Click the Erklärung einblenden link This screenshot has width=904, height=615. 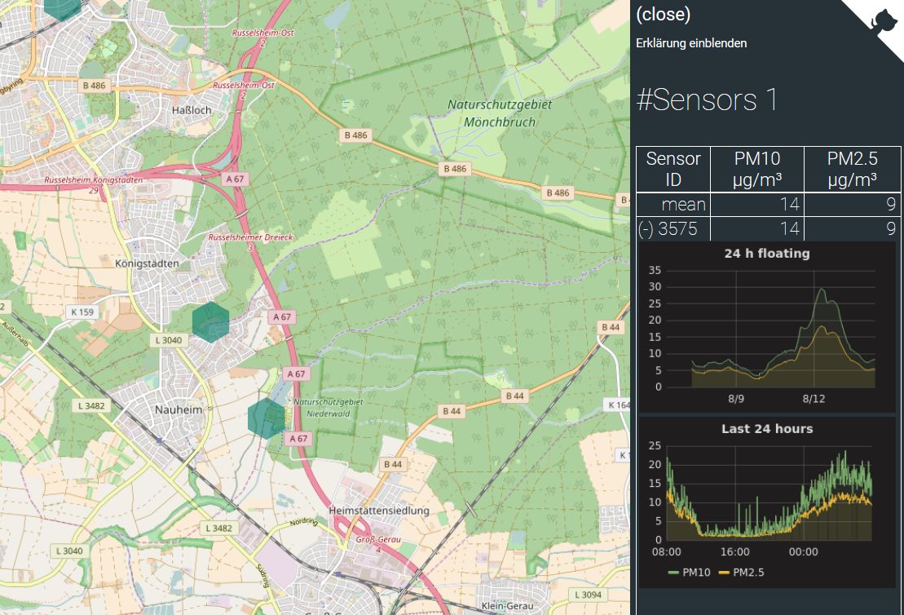(x=690, y=43)
